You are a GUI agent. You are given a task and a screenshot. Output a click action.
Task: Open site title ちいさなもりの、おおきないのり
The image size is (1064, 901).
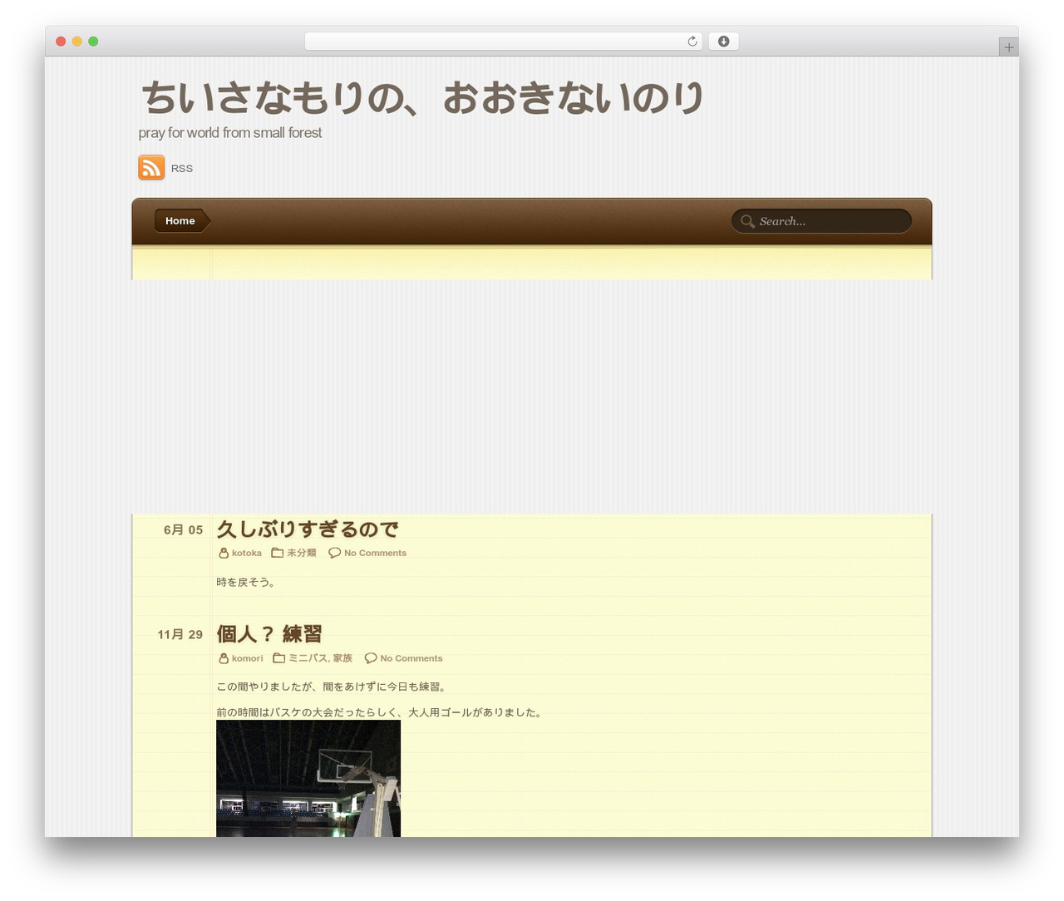click(422, 98)
